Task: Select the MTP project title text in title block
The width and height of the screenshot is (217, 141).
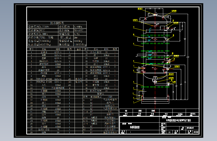Action: 178,120
